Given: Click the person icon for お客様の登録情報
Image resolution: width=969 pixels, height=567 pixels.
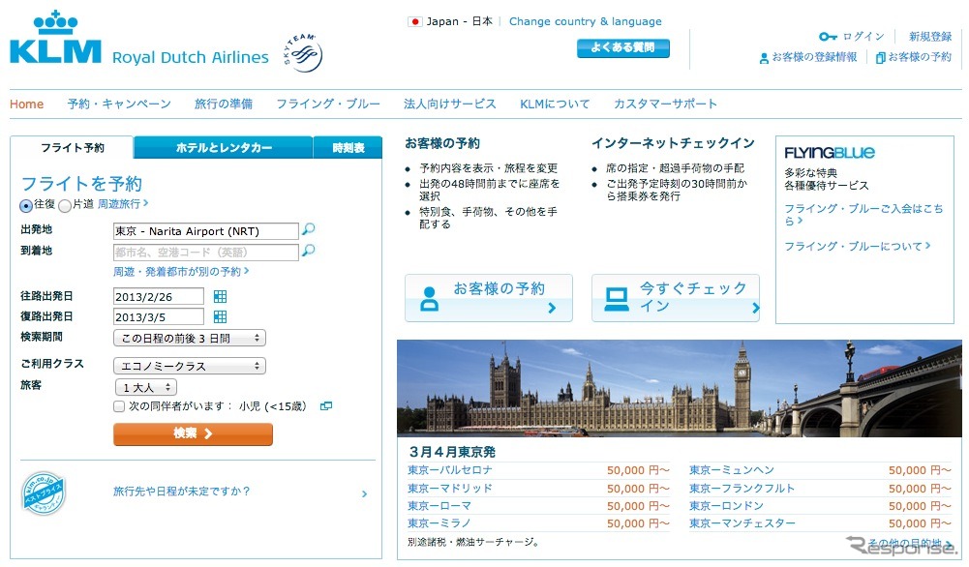Looking at the screenshot, I should pos(764,58).
